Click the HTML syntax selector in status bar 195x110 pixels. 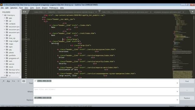[x=186, y=106]
